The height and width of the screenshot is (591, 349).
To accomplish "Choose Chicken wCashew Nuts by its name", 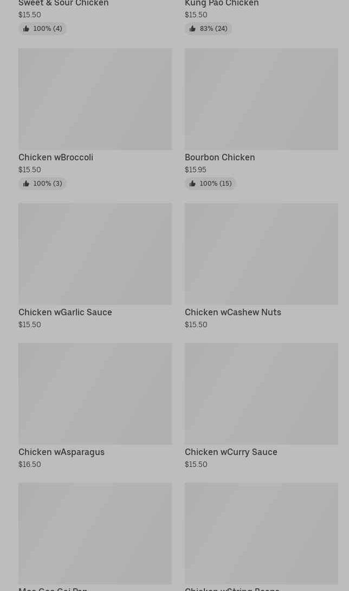I will pos(233,313).
